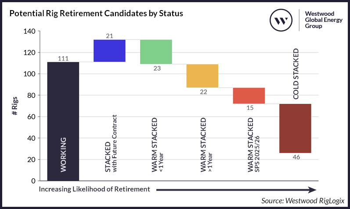Click the dark WORKING bar
The image size is (350, 209).
point(63,120)
